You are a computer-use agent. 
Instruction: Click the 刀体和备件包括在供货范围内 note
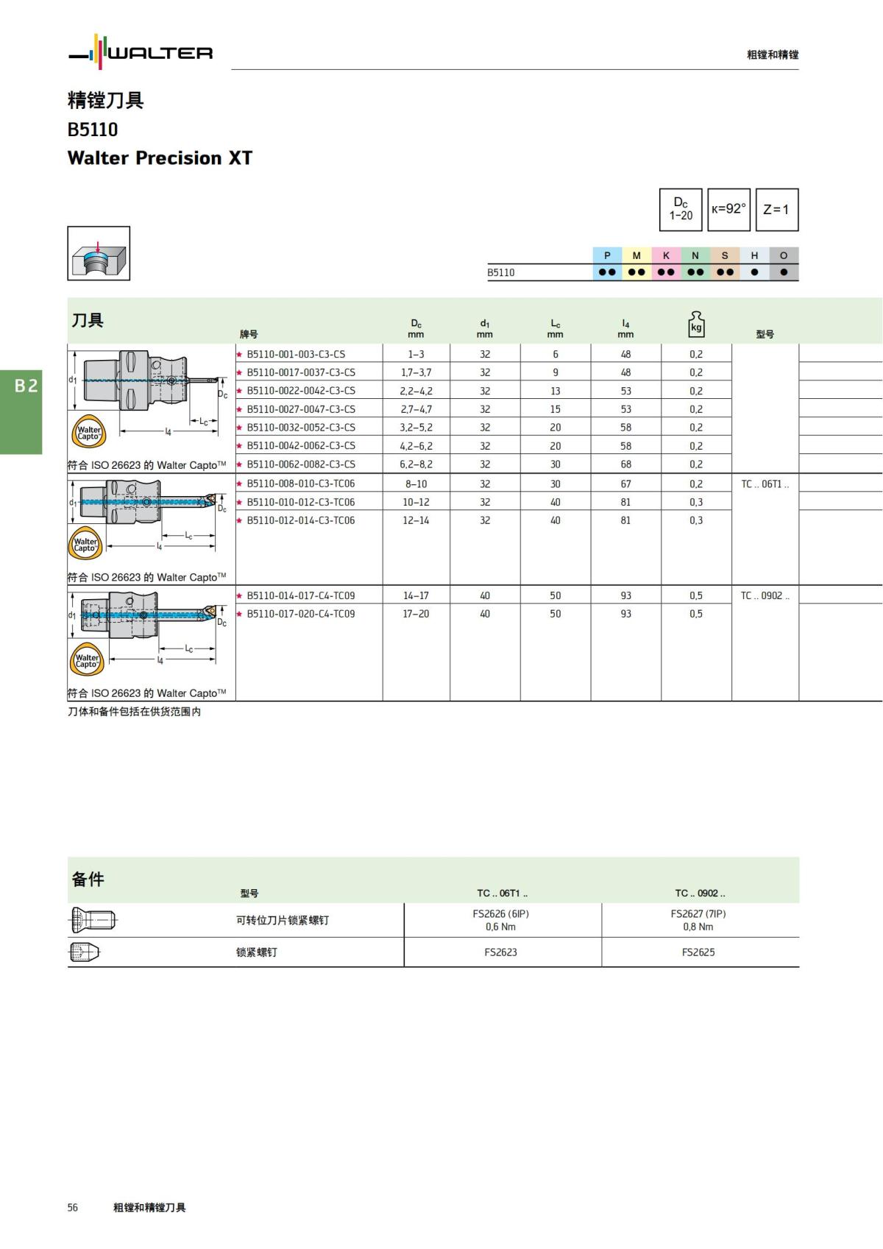point(134,712)
